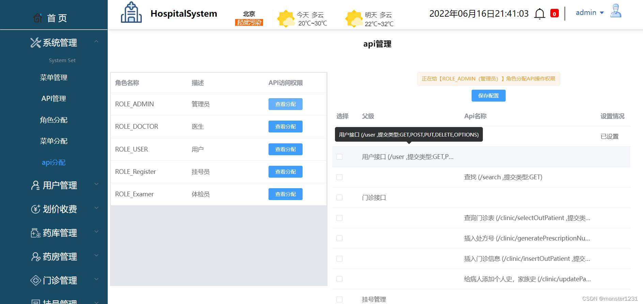
Task: Click 查看分配 for ROLE_DOCTOR
Action: (286, 127)
